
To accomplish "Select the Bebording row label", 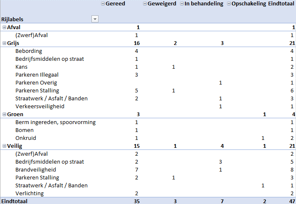I will (29, 51).
